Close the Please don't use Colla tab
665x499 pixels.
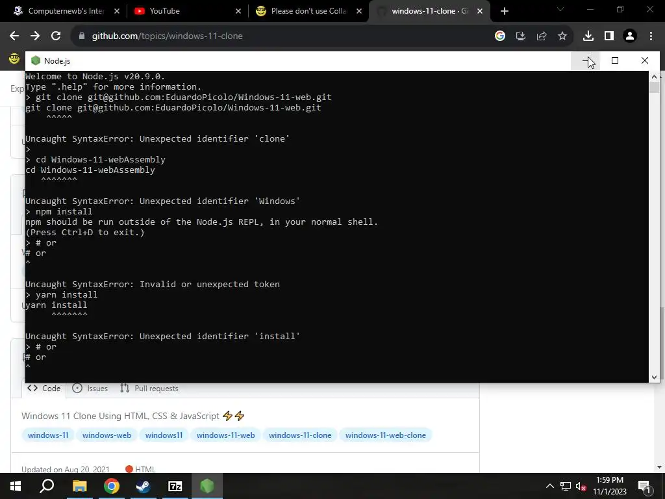pos(359,11)
